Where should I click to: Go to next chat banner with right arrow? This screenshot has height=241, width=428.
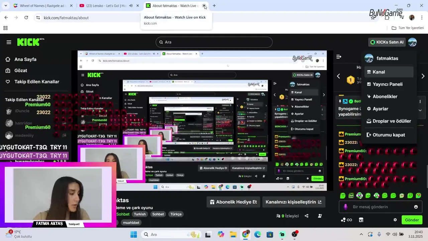(423, 76)
